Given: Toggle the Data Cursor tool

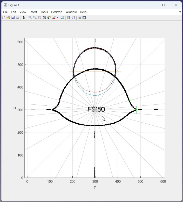Looking at the screenshot, I should click(49, 18).
